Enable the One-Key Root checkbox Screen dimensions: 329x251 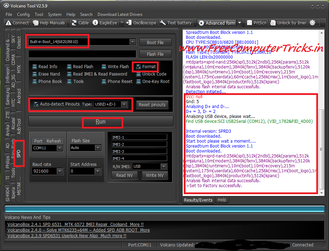click(139, 81)
